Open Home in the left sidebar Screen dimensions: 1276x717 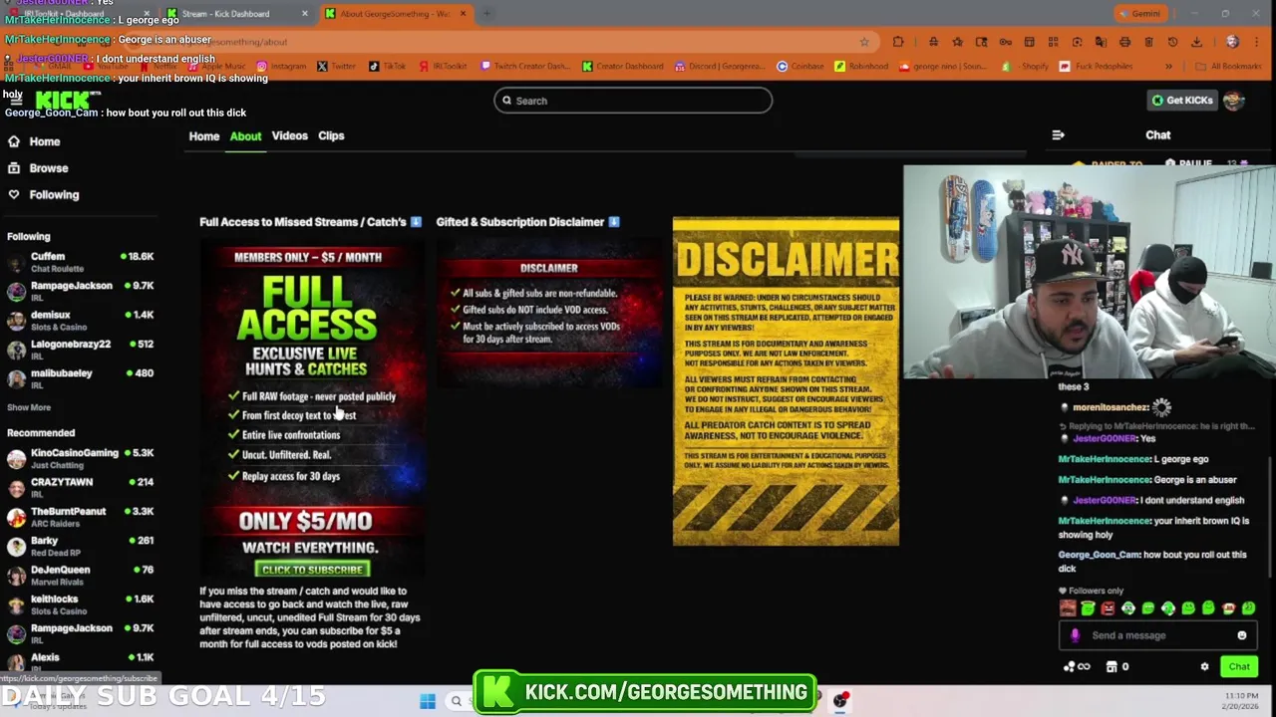click(x=35, y=141)
